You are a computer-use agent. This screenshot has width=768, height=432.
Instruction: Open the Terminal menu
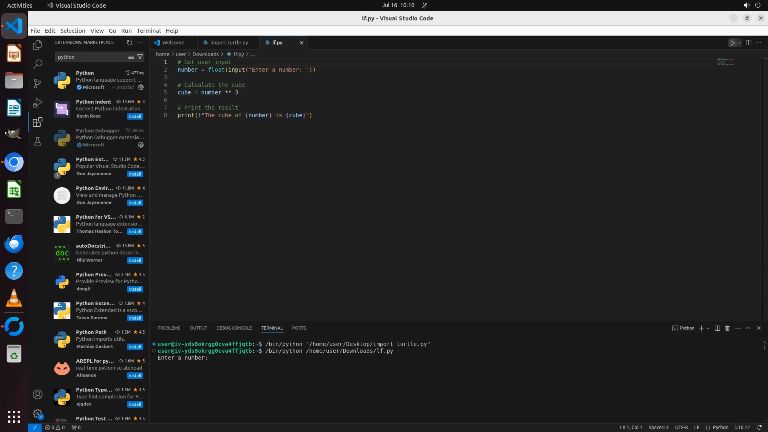tap(148, 30)
